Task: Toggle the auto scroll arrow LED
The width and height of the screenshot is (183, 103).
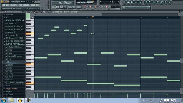Action: [x=101, y=9]
